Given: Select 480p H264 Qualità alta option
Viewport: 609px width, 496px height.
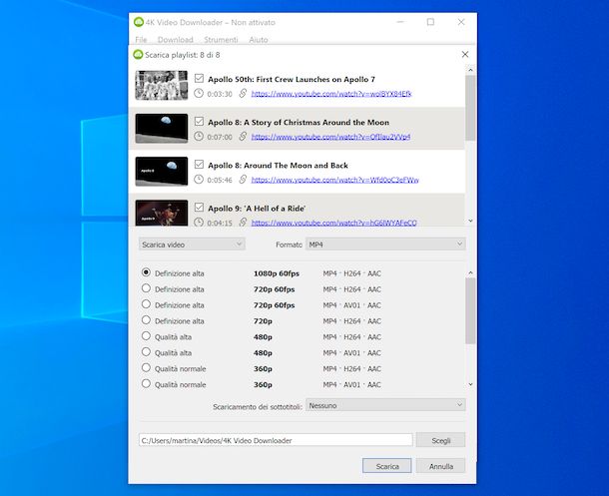Looking at the screenshot, I should pyautogui.click(x=146, y=336).
